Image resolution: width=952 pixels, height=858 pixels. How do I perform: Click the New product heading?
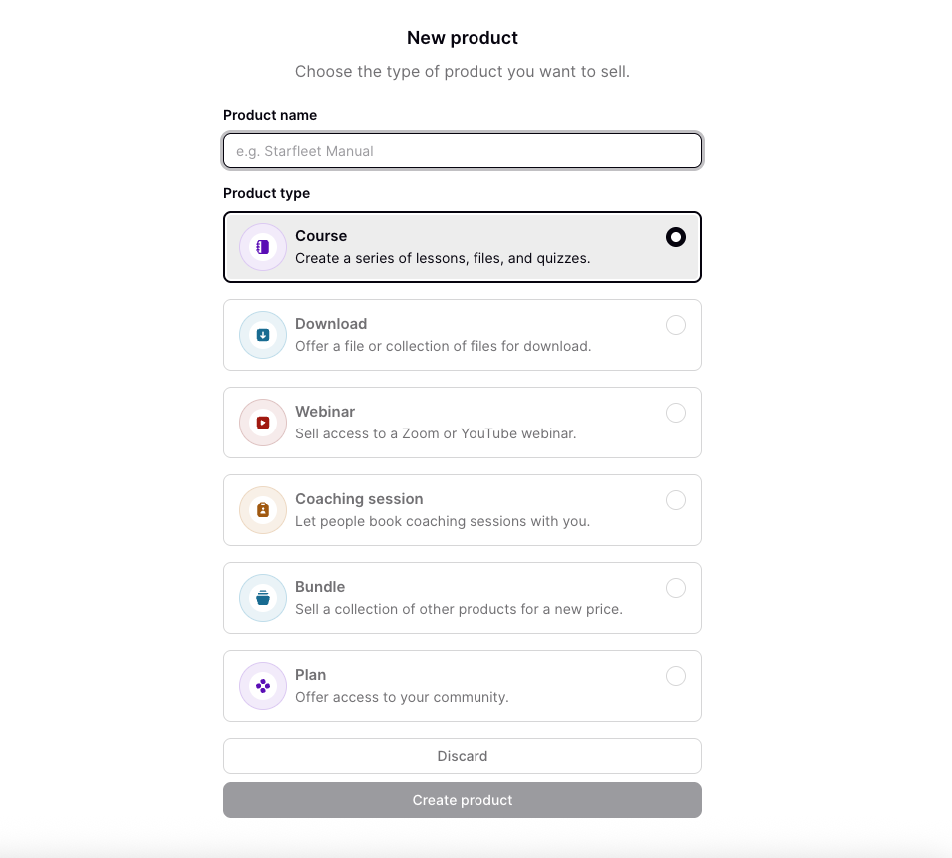pyautogui.click(x=462, y=38)
